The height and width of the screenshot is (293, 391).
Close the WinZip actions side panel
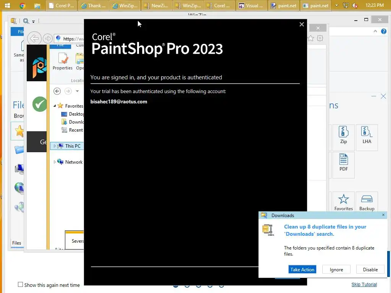coord(383,96)
